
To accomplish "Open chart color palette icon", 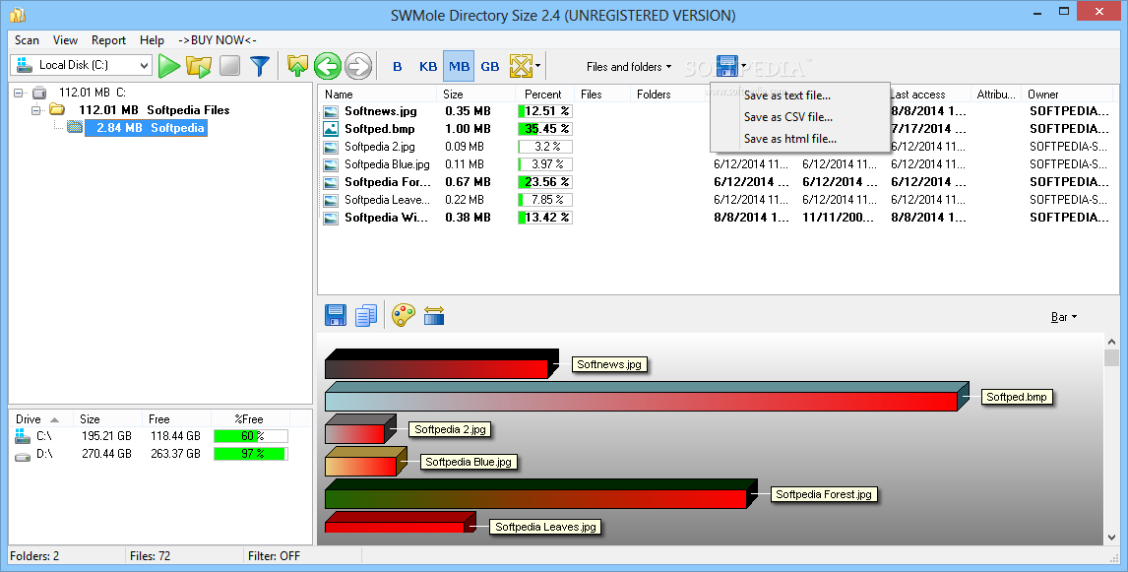I will 403,315.
